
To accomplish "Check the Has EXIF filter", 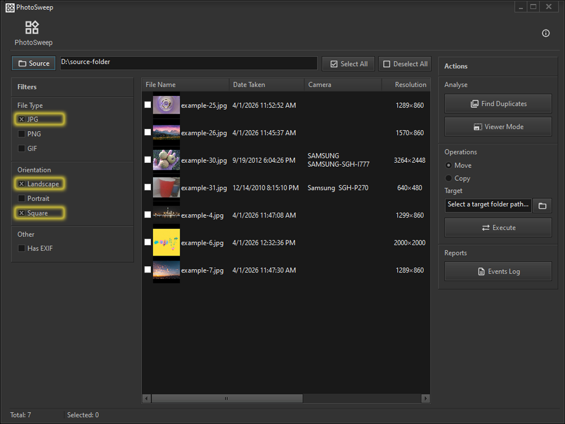I will click(x=20, y=248).
